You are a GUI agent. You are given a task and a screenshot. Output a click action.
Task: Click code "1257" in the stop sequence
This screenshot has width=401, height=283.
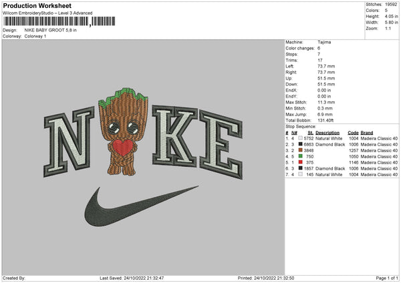pyautogui.click(x=354, y=150)
